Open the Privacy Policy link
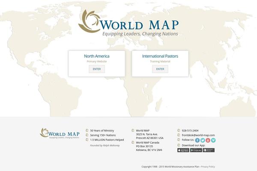The width and height of the screenshot is (257, 171). point(208,167)
